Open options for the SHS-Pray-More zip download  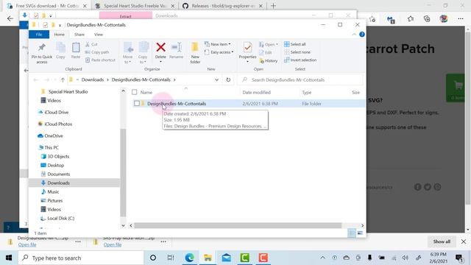(x=163, y=241)
